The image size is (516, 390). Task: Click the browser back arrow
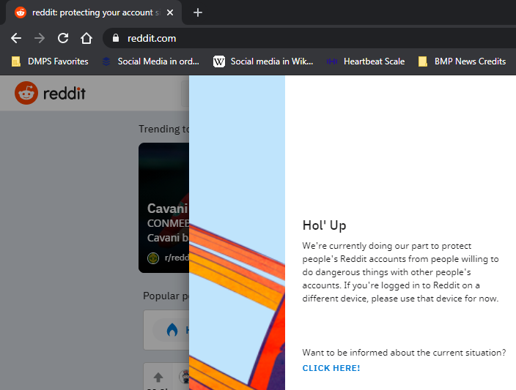click(x=16, y=39)
